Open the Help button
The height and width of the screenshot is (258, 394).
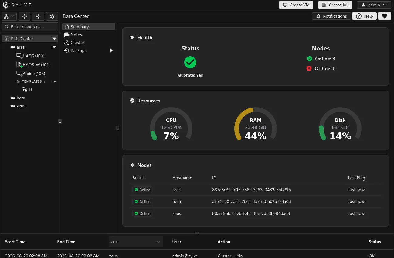(x=365, y=16)
